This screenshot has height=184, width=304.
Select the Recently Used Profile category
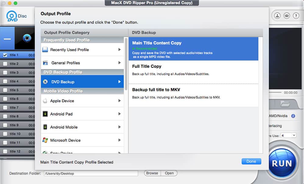click(83, 50)
